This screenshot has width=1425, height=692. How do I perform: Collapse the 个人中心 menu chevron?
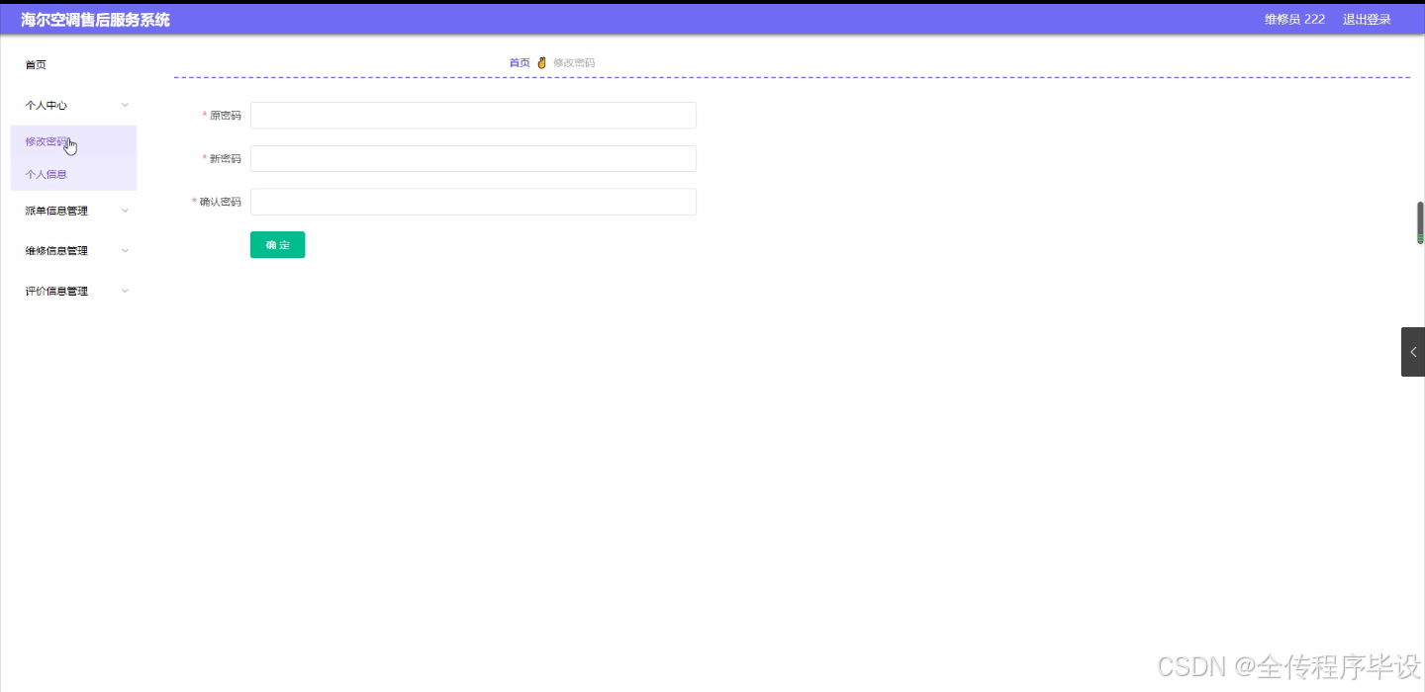[125, 105]
